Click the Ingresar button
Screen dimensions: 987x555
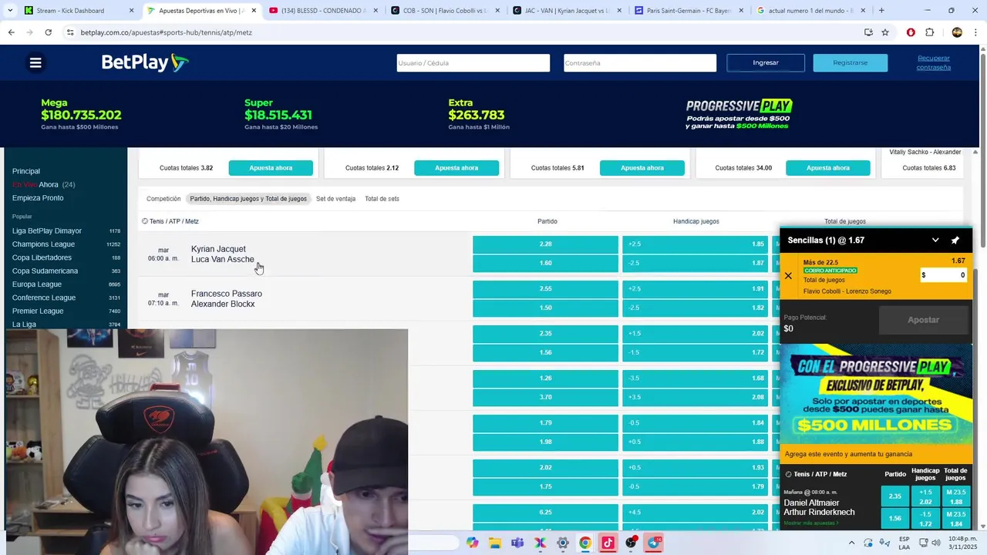click(x=766, y=63)
